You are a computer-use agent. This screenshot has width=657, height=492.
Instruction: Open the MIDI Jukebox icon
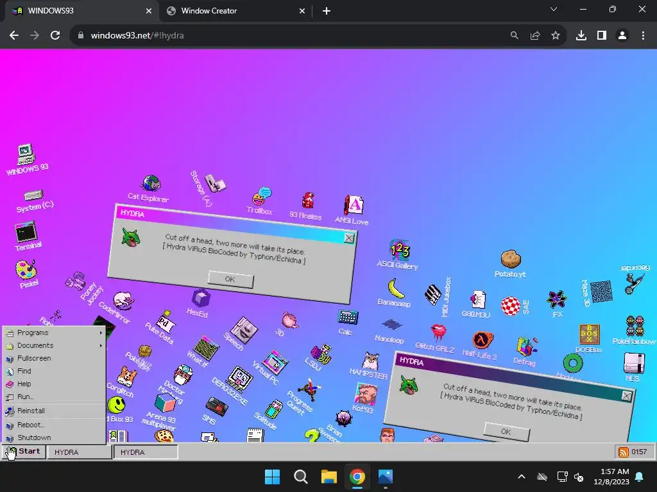(x=433, y=294)
